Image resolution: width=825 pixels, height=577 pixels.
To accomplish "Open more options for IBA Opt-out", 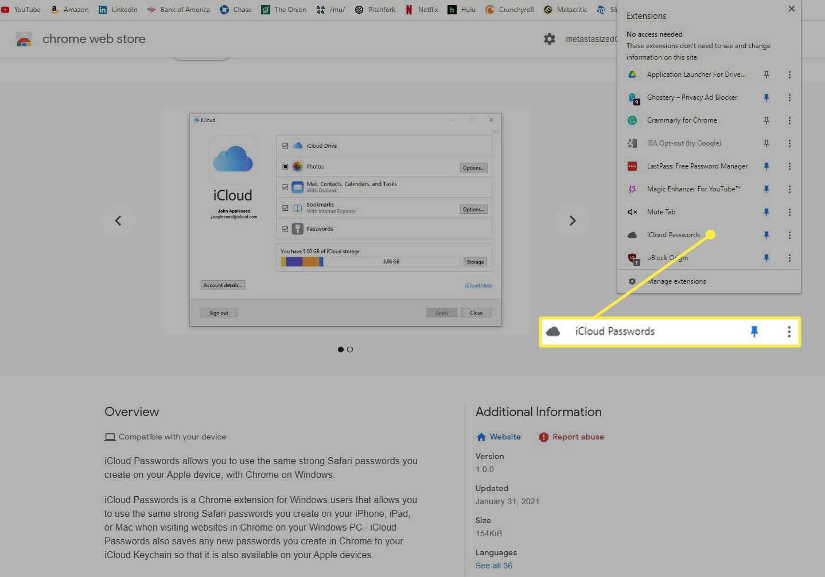I will [789, 143].
